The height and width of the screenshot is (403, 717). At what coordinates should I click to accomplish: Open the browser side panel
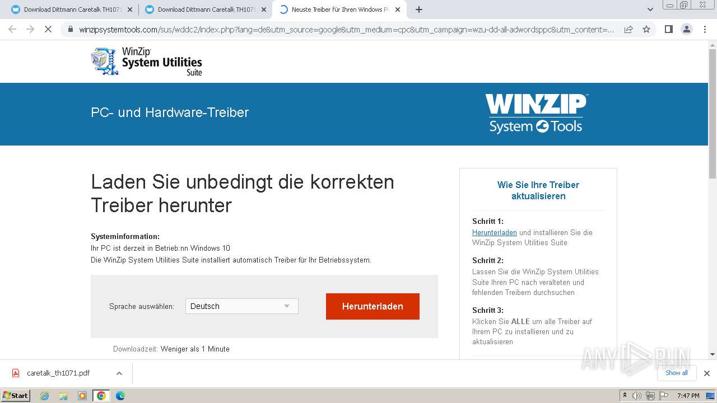click(x=669, y=29)
